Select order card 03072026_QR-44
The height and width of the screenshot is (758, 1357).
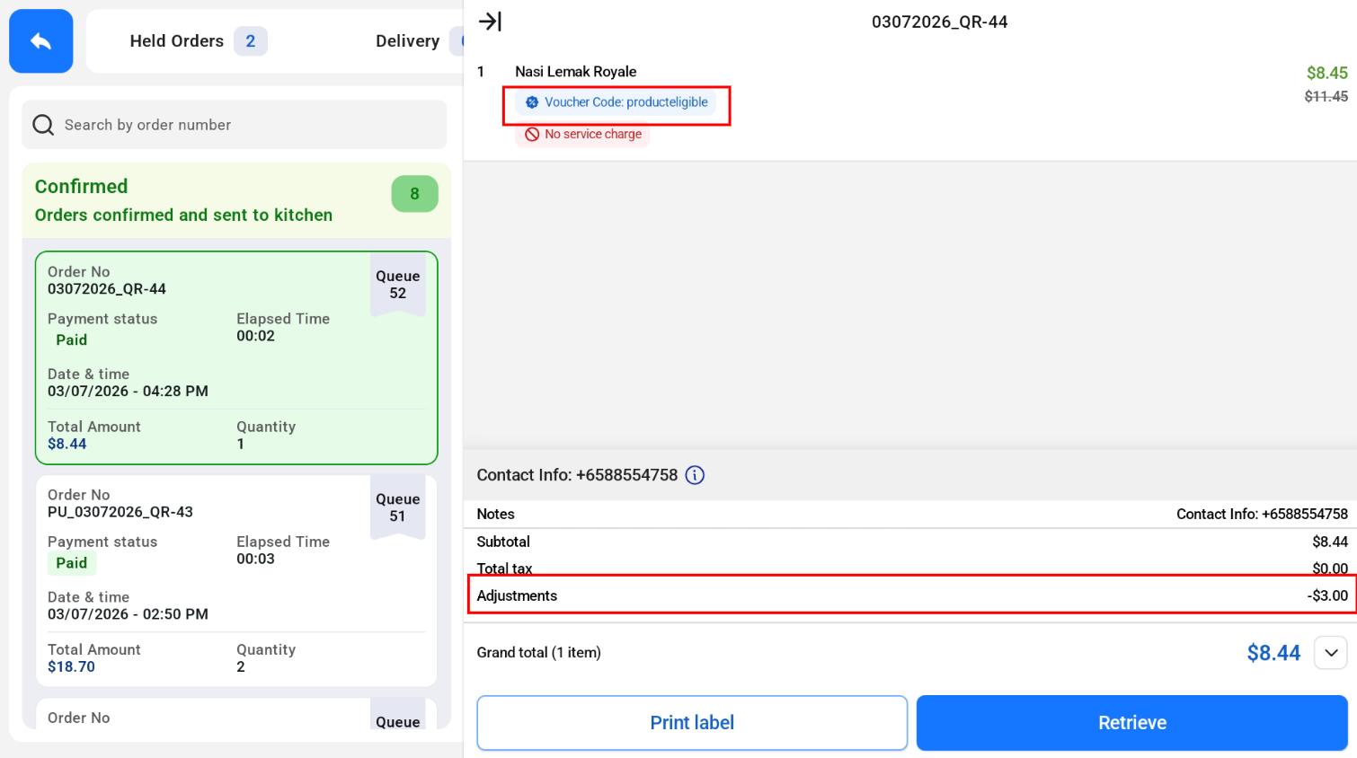tap(236, 357)
